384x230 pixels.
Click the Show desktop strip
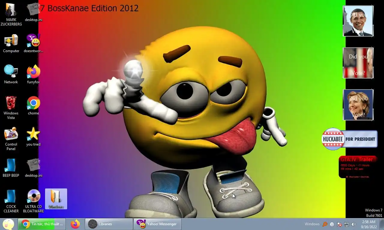point(382,224)
